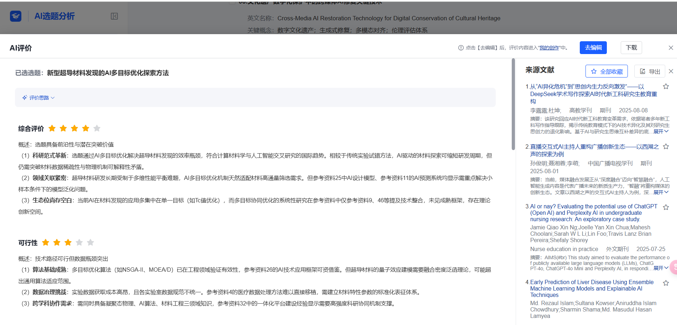Click the sparkle icon next to 评价思路
The height and width of the screenshot is (325, 677).
pos(25,97)
